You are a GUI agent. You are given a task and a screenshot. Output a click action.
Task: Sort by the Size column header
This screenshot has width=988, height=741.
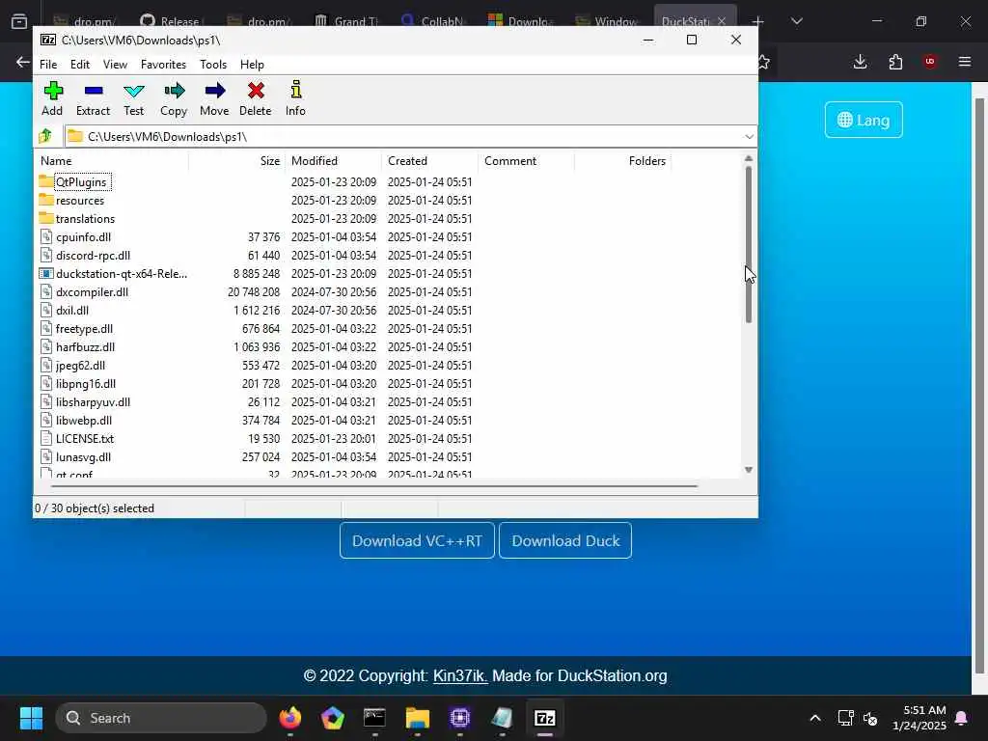tap(237, 161)
